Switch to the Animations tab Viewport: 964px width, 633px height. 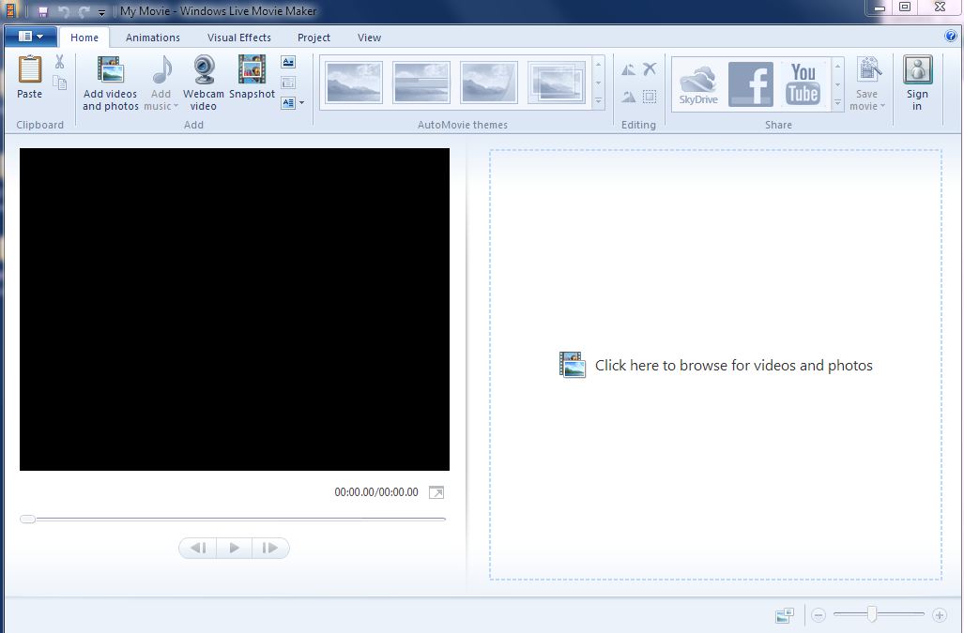tap(153, 38)
